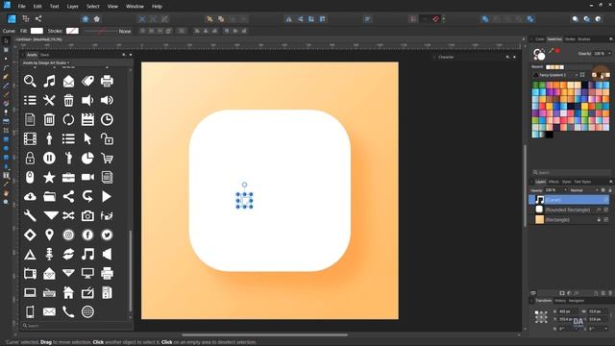Switch to the Stock tab

[x=45, y=55]
